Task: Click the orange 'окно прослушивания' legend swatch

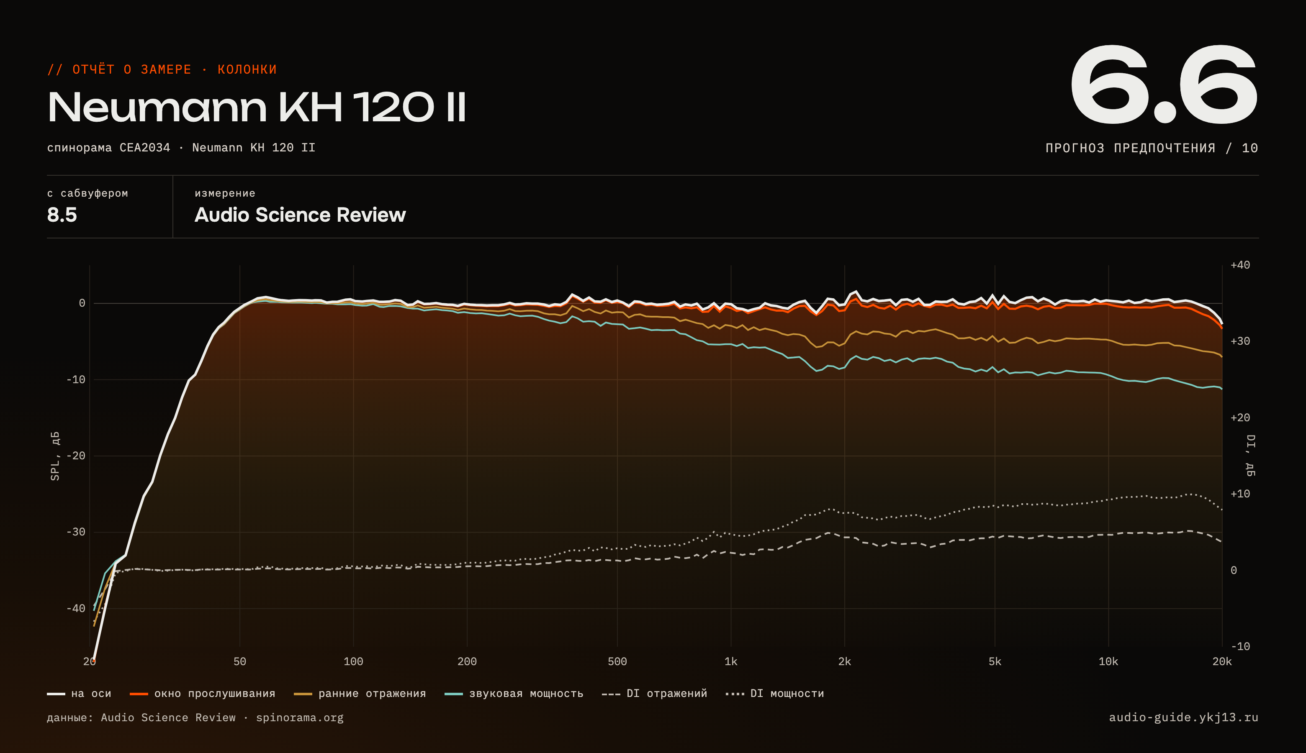Action: click(139, 694)
